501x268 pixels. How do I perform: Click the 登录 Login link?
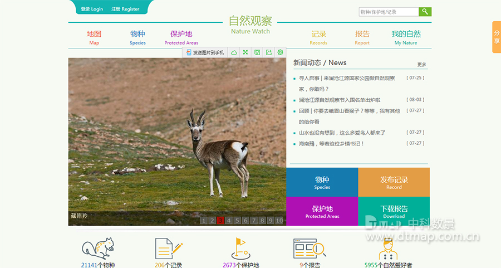tap(92, 9)
